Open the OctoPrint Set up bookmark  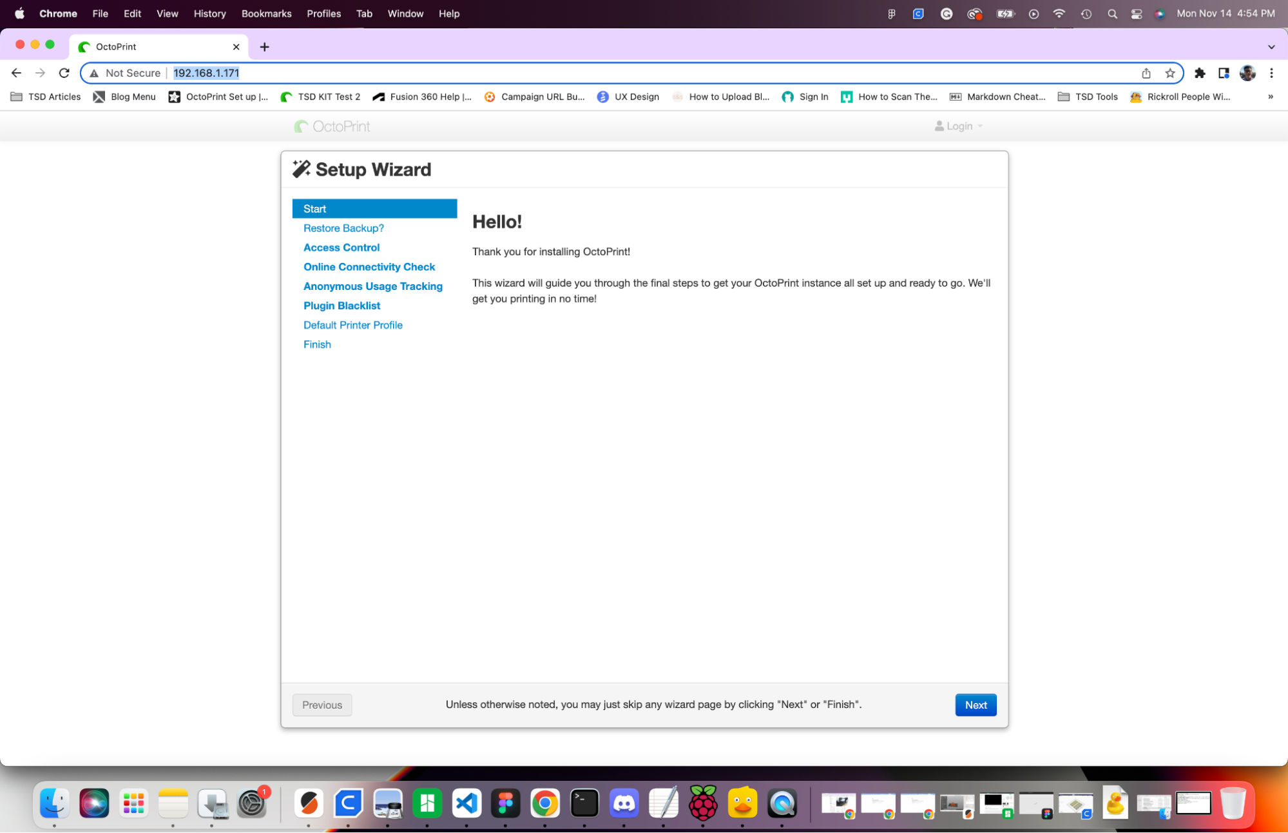pos(218,97)
